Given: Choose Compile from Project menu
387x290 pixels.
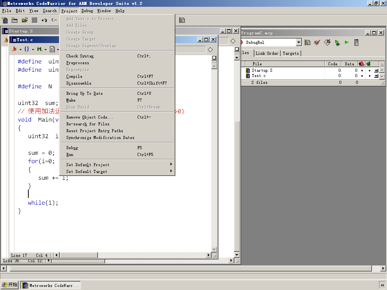Looking at the screenshot, I should 117,76.
